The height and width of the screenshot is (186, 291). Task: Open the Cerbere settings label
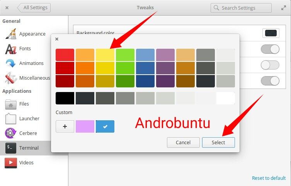click(28, 133)
